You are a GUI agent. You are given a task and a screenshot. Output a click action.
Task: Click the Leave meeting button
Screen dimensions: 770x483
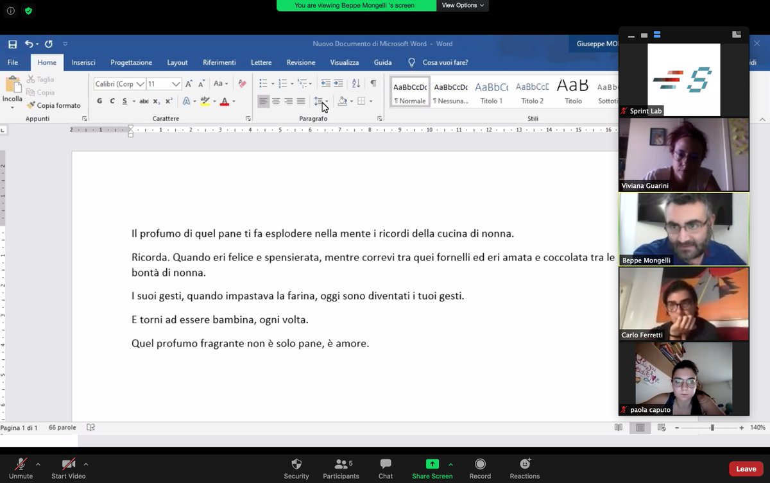tap(746, 469)
